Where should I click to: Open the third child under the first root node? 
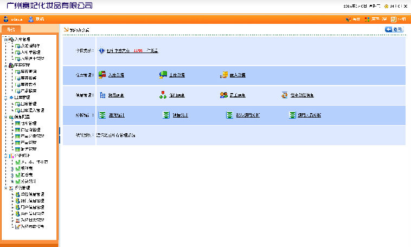coord(33,58)
